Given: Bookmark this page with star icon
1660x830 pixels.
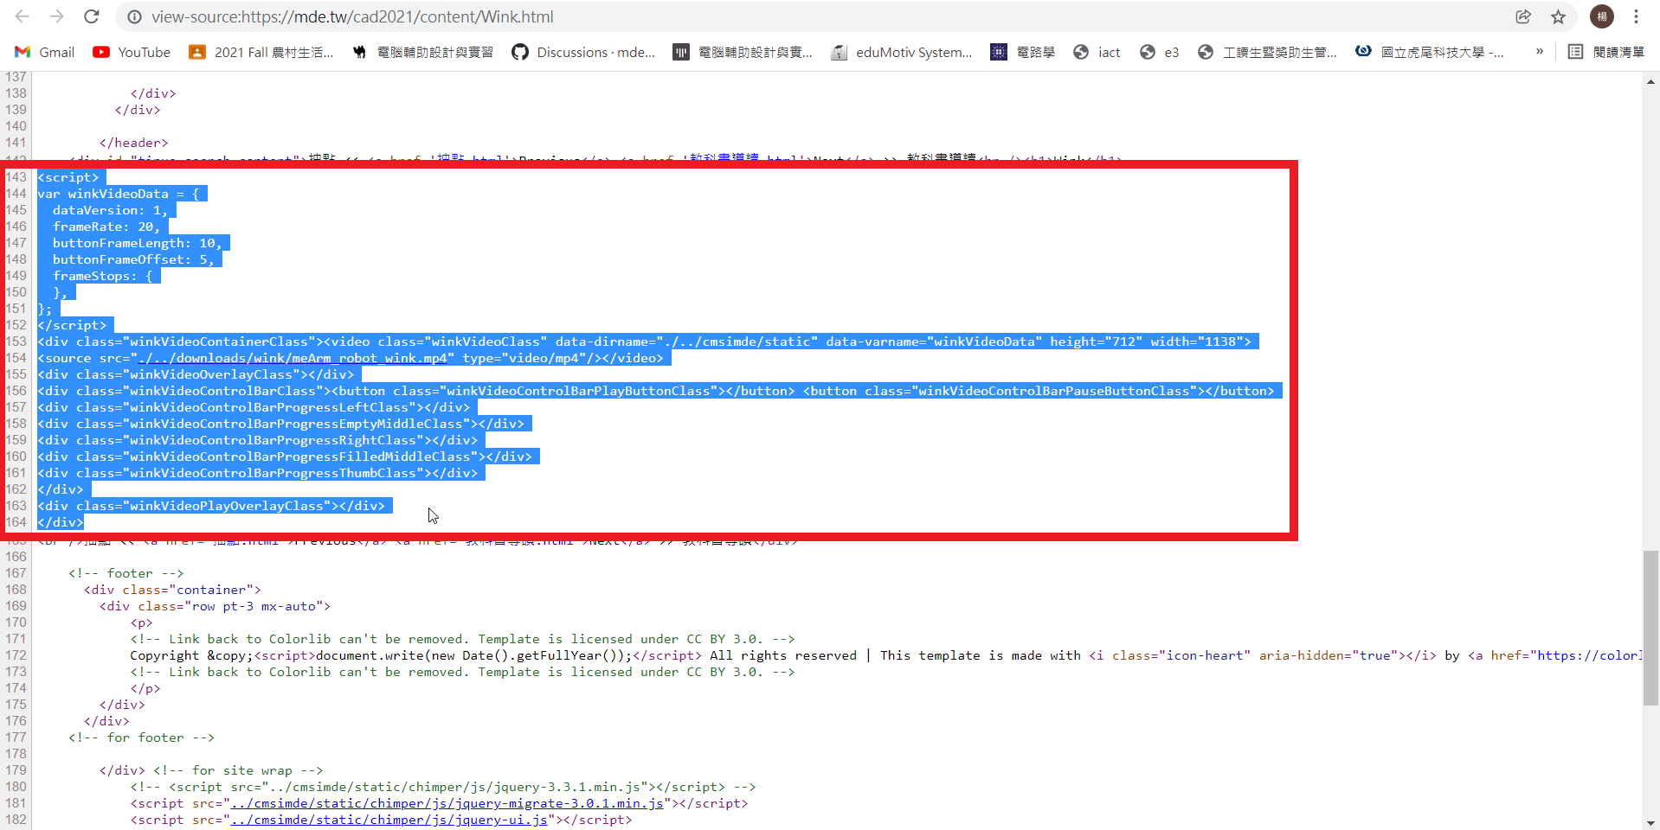Looking at the screenshot, I should pyautogui.click(x=1558, y=16).
